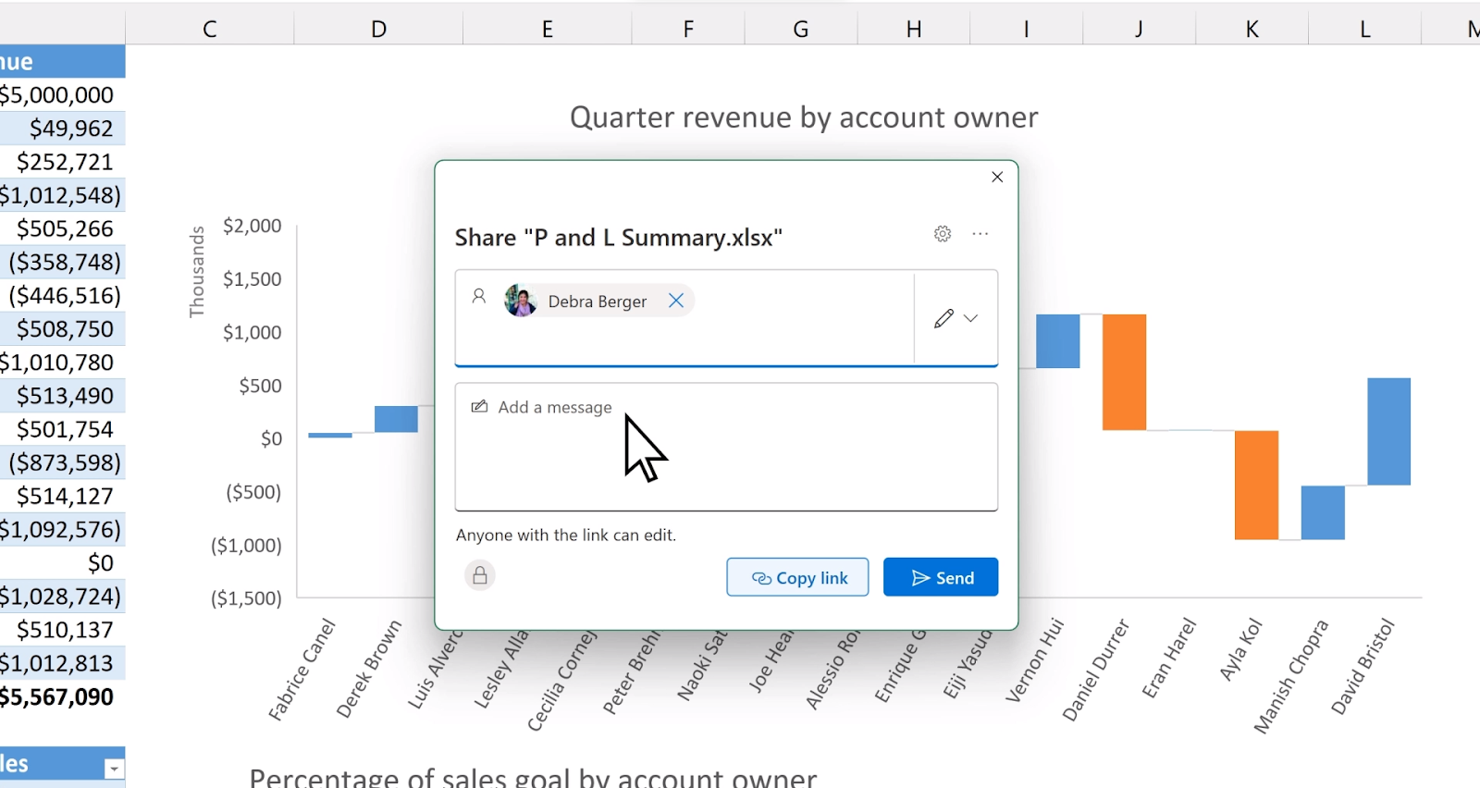This screenshot has width=1480, height=788.
Task: Select the $5,567,090 total cell
Action: (57, 696)
